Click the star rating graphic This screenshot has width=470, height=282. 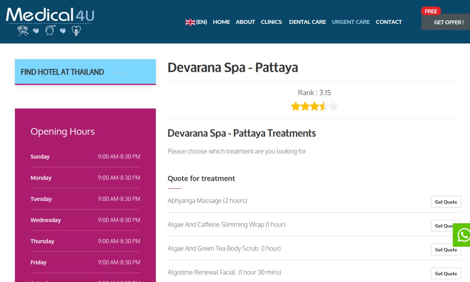pyautogui.click(x=314, y=106)
